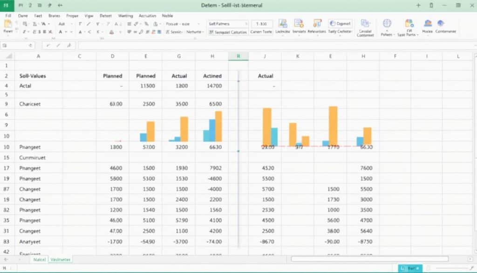Select the Vaslinetes sheet tab
Viewport: 477px width, 273px height.
60,259
